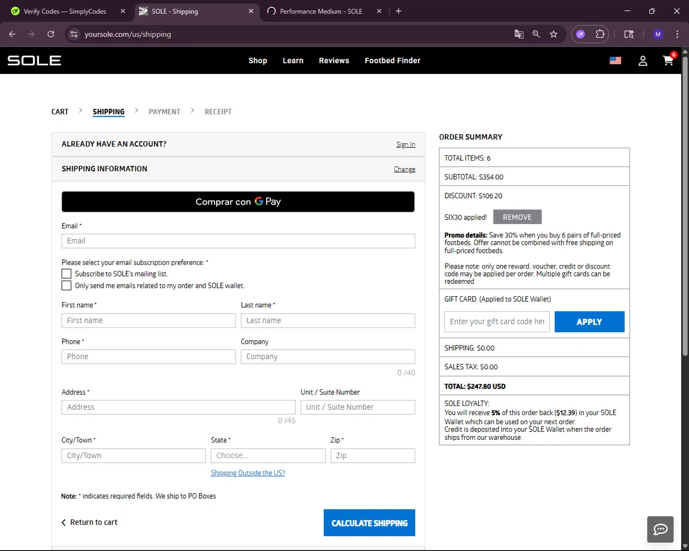Switch to Performance Medium SOLE tab

pyautogui.click(x=321, y=11)
